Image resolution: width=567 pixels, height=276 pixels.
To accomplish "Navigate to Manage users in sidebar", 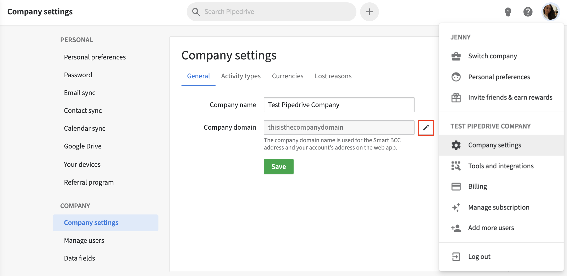I will (84, 240).
